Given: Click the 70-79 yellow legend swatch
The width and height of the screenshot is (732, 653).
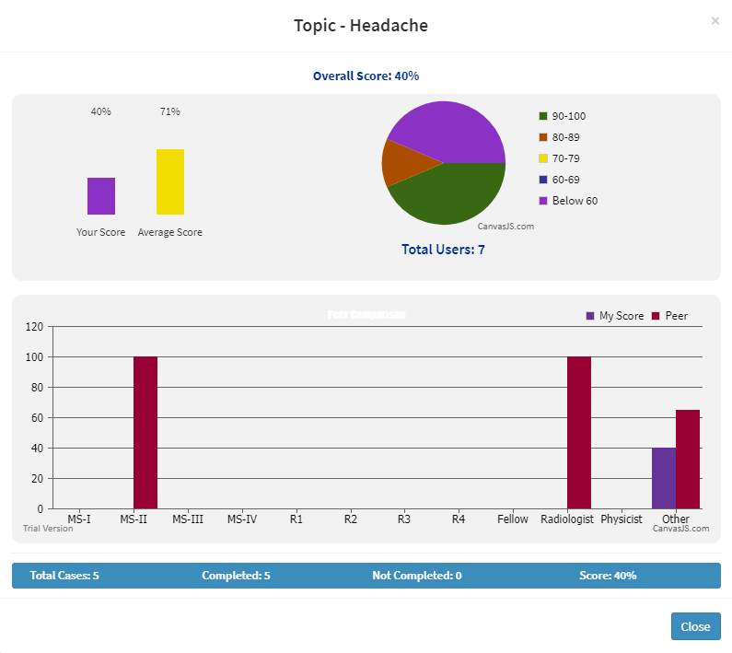Looking at the screenshot, I should tap(543, 158).
